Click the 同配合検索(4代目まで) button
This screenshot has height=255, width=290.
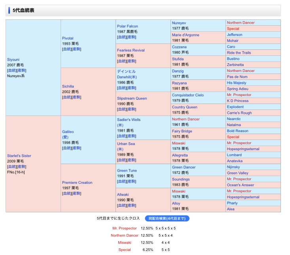[167, 218]
